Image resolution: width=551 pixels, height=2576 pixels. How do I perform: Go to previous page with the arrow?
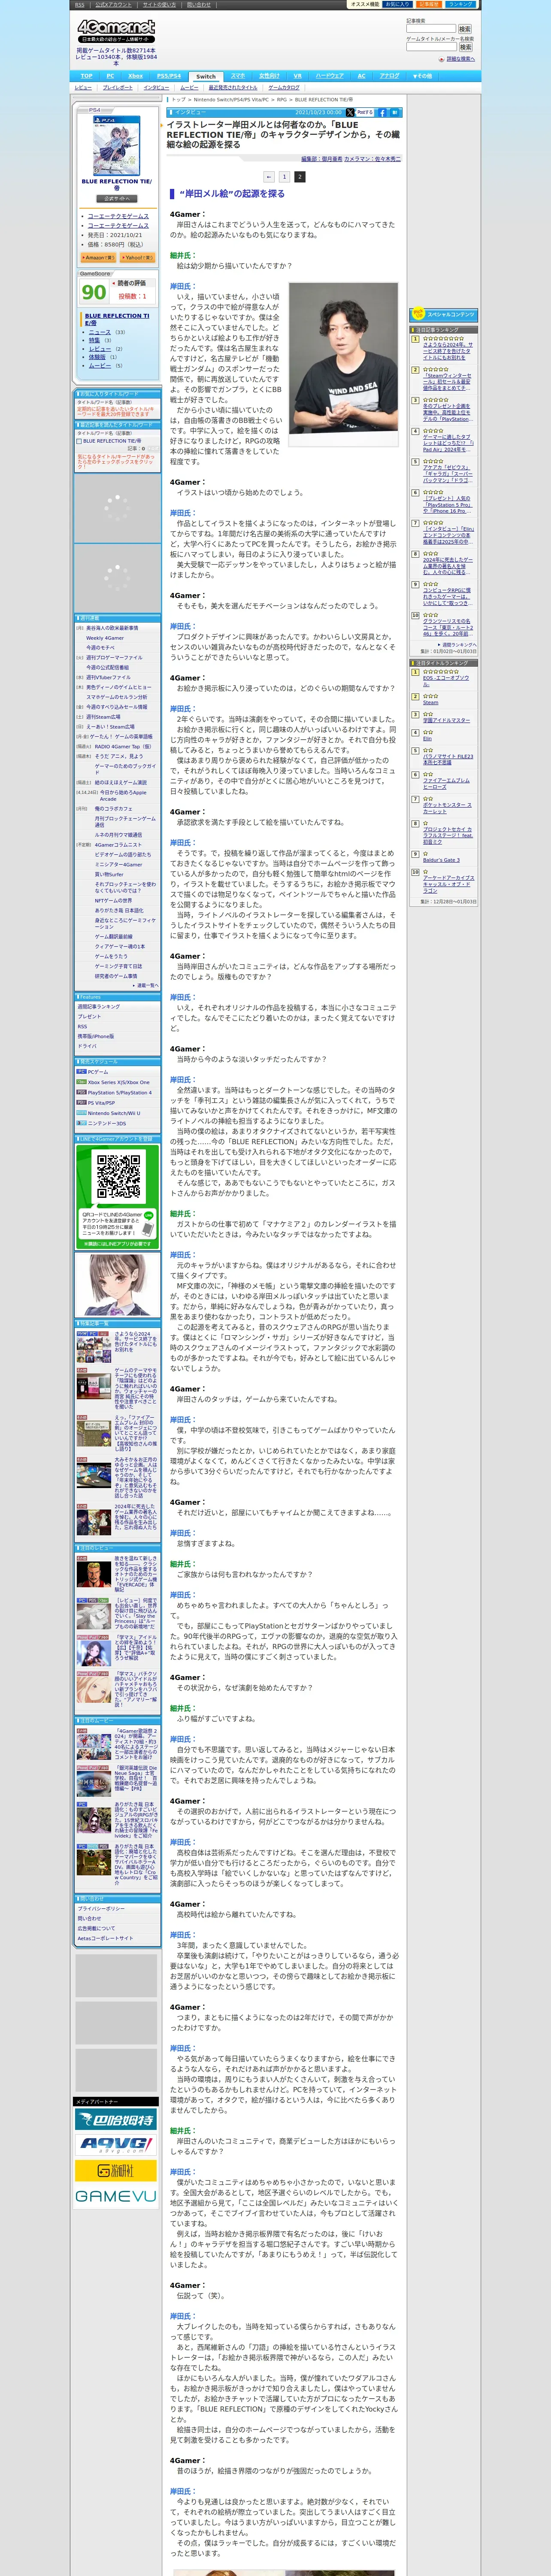coord(269,177)
